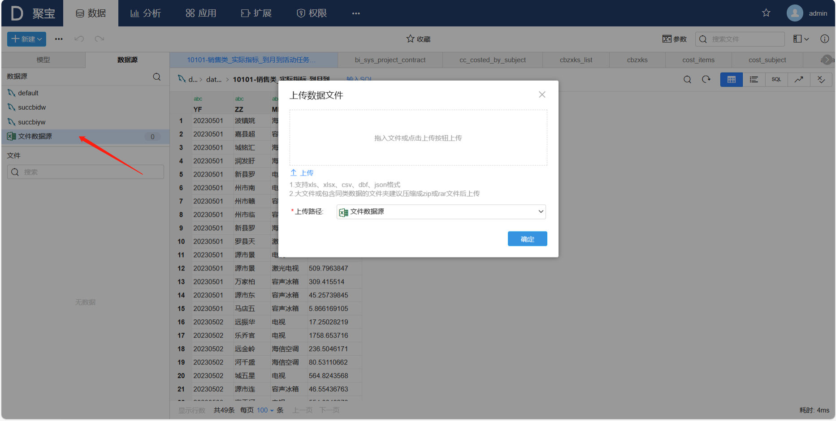Click the table search magnifier icon
Viewport: 836px width, 421px height.
click(687, 80)
